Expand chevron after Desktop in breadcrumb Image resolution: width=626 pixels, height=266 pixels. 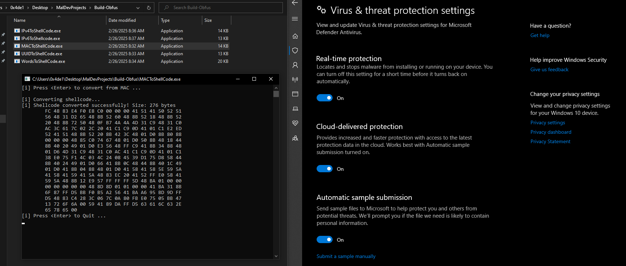[52, 8]
